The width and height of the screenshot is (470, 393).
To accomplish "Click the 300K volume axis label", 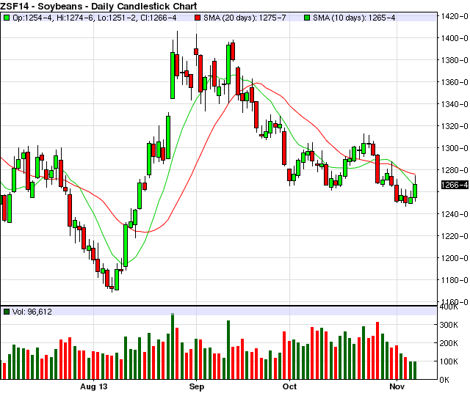I will click(449, 325).
